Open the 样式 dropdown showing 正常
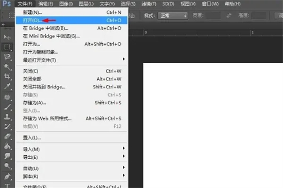This screenshot has width=283, height=188. tap(173, 16)
